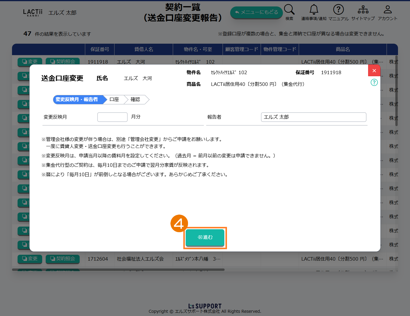
Task: Click the メニューにもどる button
Action: (256, 12)
